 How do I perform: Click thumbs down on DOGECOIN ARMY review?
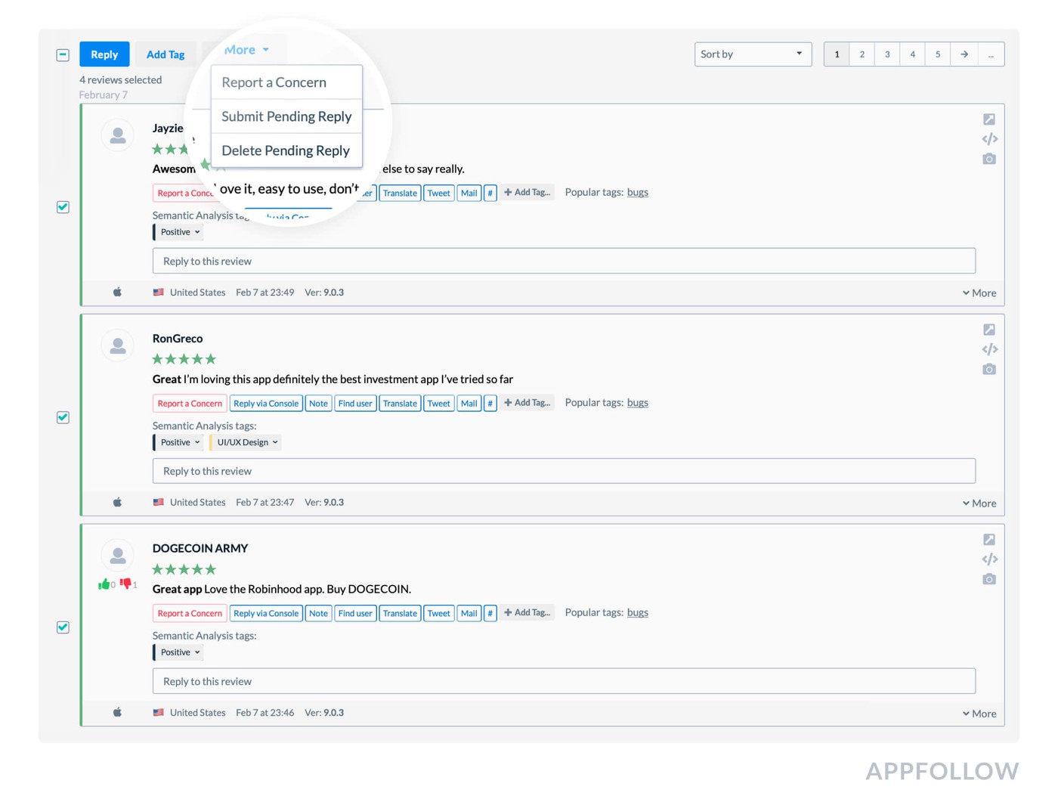click(125, 584)
